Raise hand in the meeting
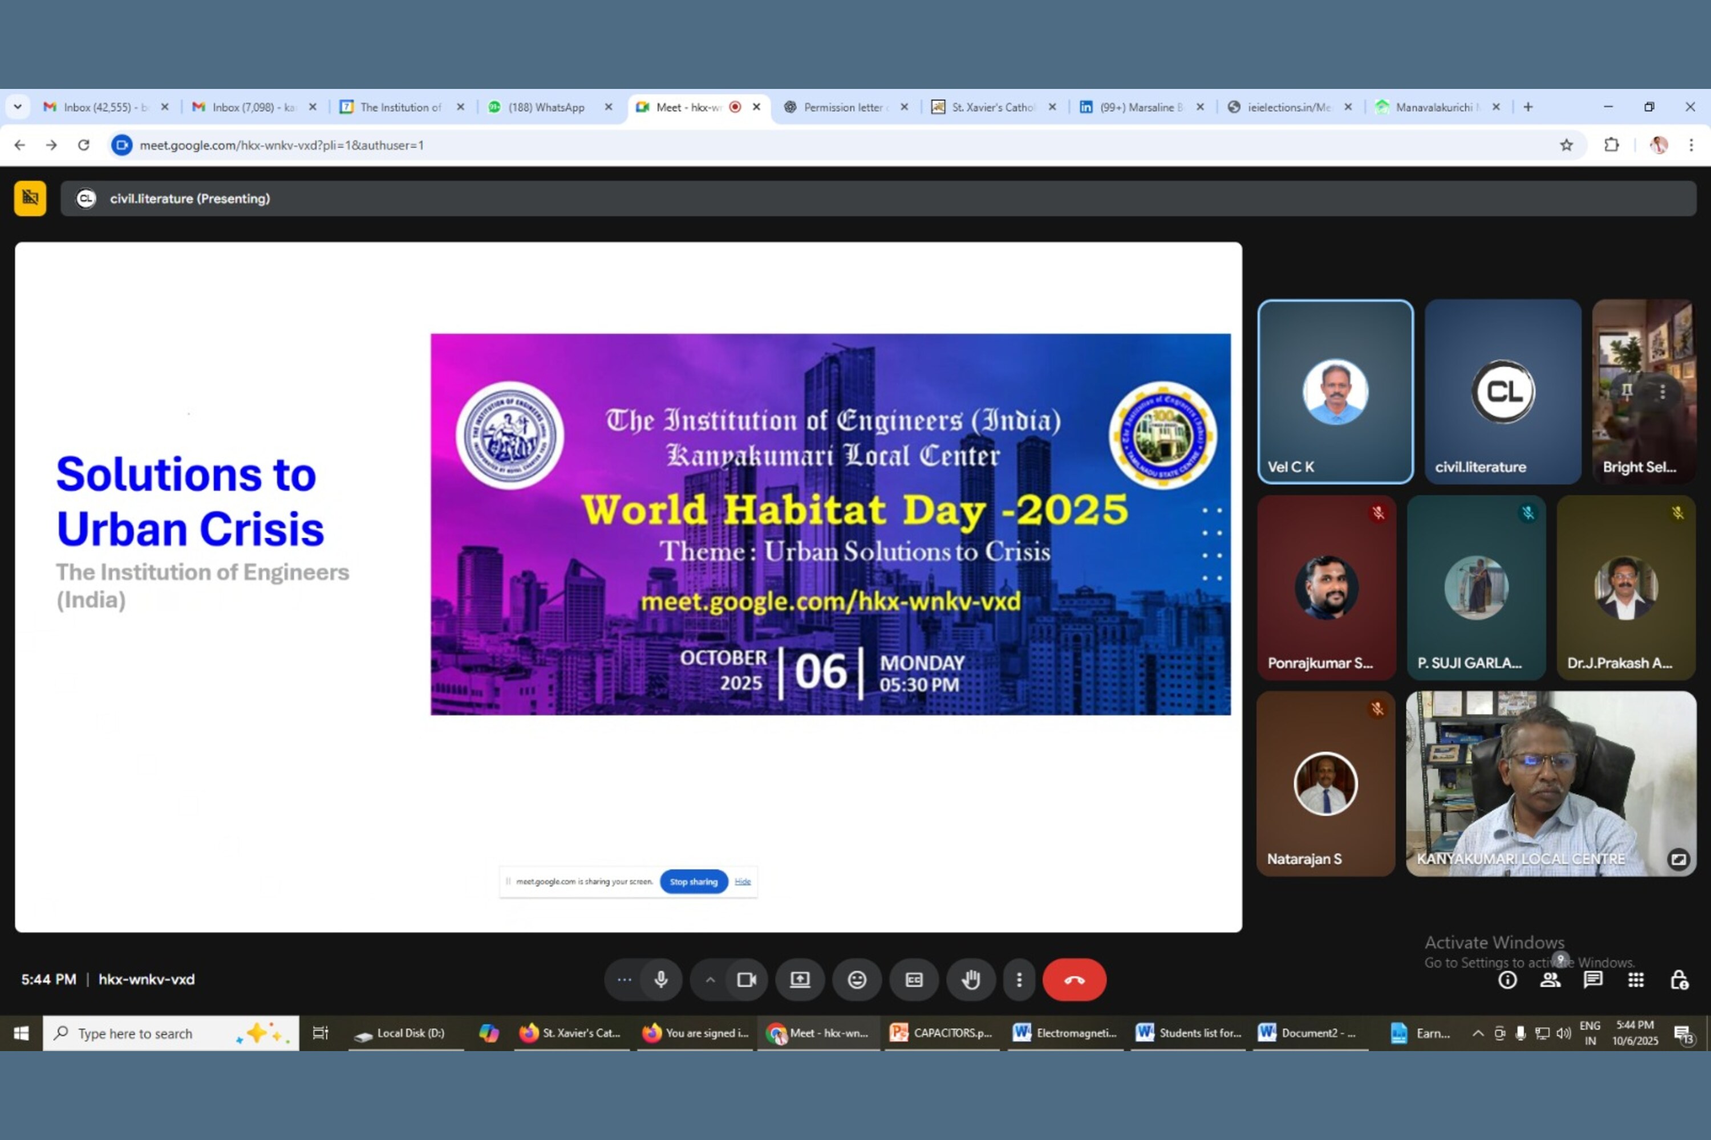 click(971, 979)
